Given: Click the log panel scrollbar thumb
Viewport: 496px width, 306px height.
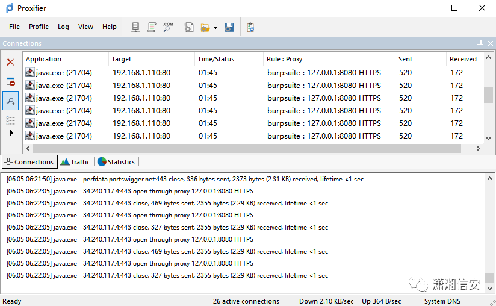Looking at the screenshot, I should [489, 278].
